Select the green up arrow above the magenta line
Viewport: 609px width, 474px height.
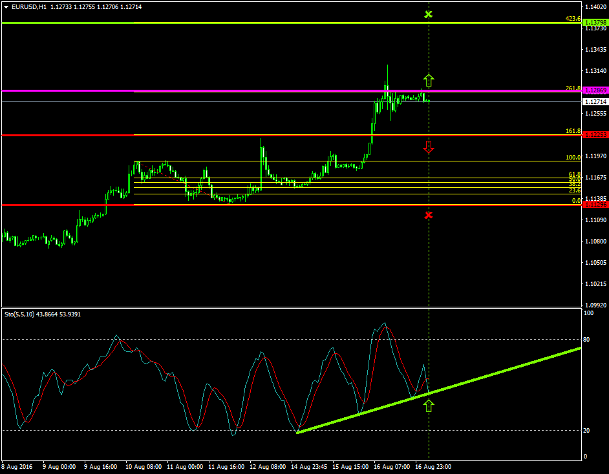pyautogui.click(x=429, y=79)
